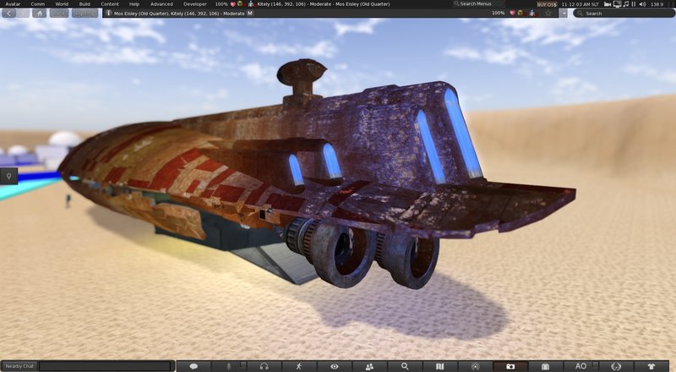
Task: Open the Mini-map radar toolbar icon
Action: [475, 366]
